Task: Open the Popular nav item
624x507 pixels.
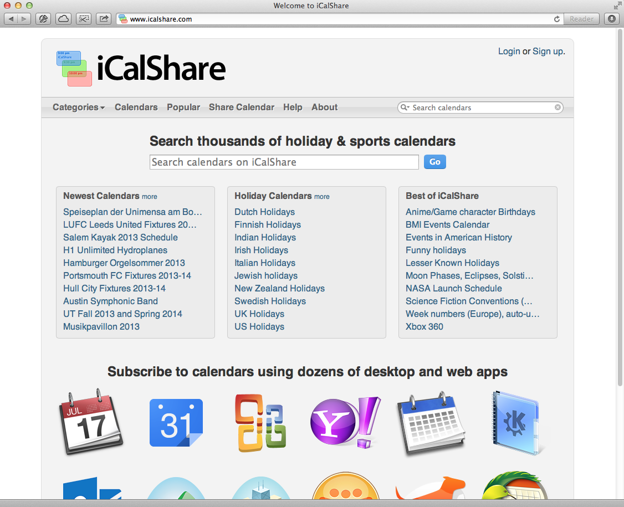Action: tap(183, 107)
